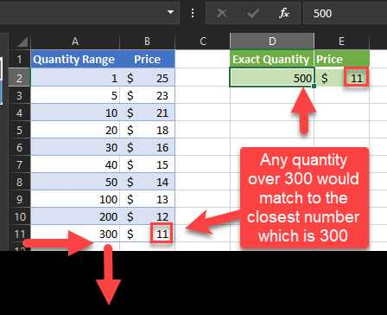
Task: Select quantity cell with value 5
Action: (x=75, y=95)
